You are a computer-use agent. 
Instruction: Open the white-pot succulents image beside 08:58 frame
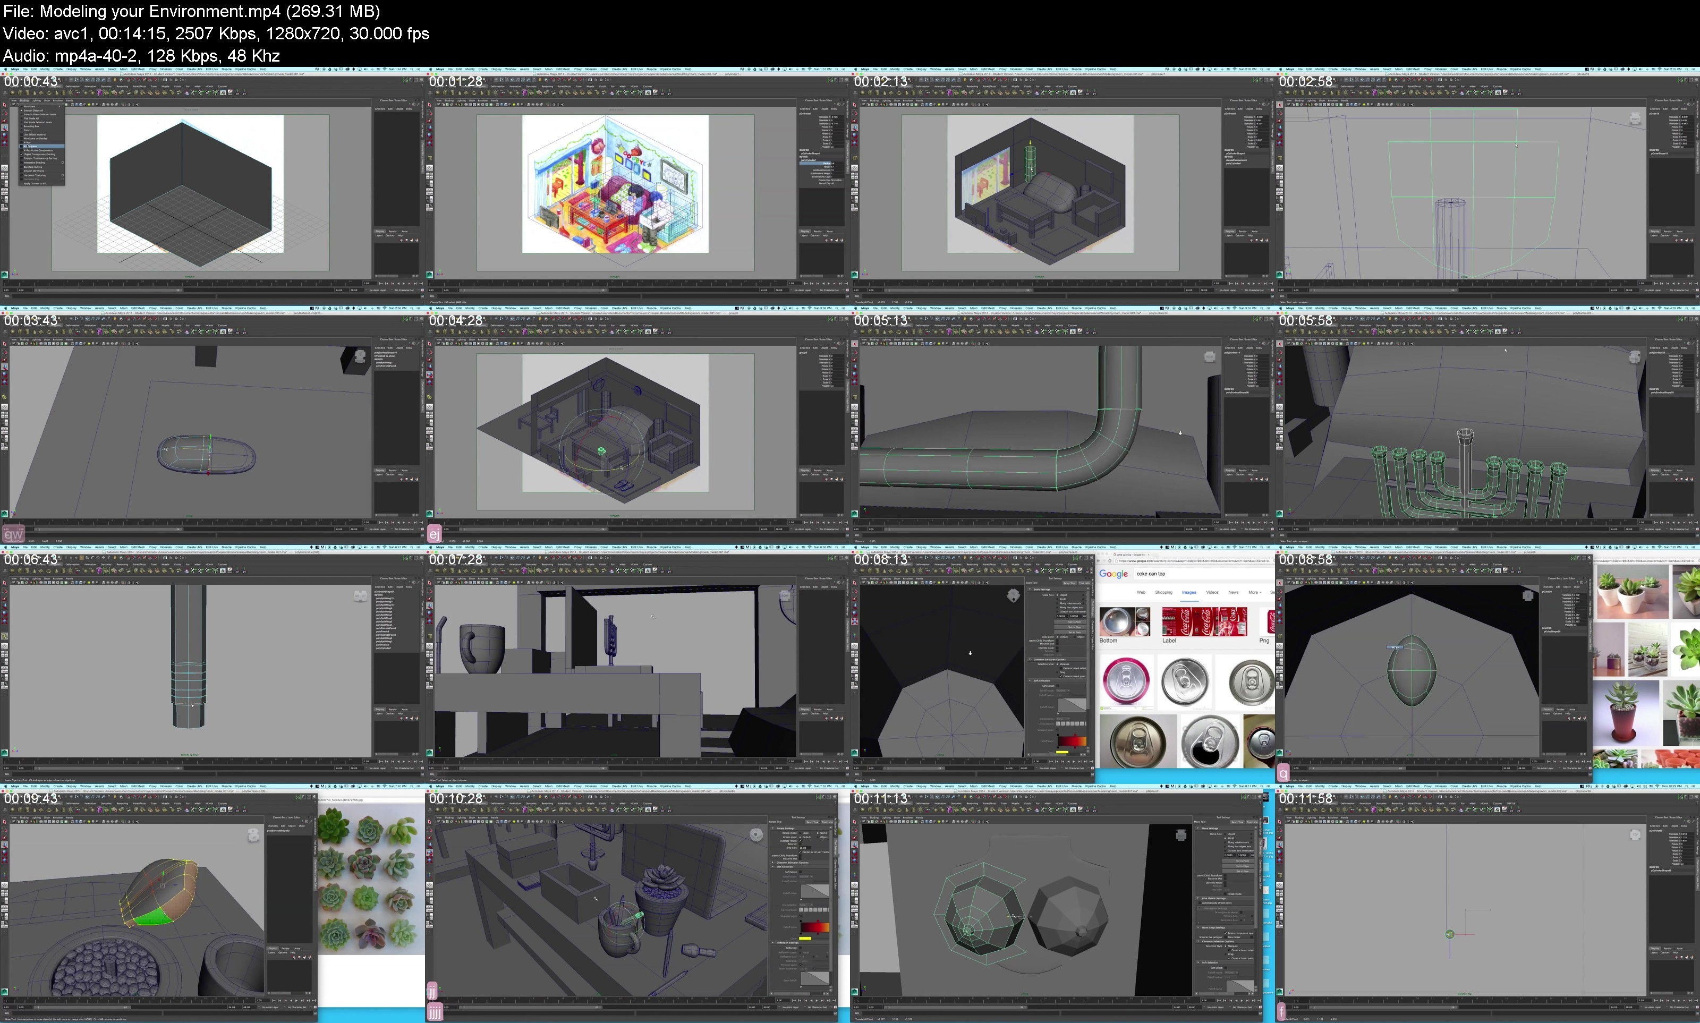(1633, 592)
